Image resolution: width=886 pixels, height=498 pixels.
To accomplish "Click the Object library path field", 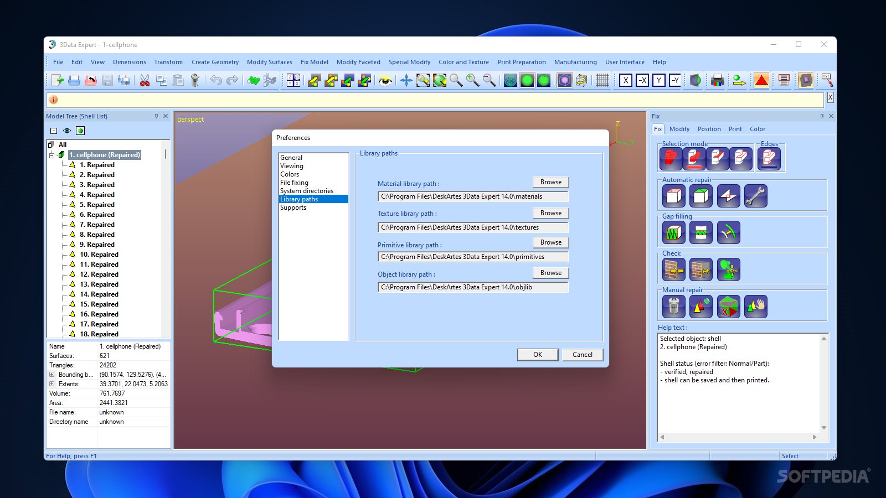I will click(473, 287).
